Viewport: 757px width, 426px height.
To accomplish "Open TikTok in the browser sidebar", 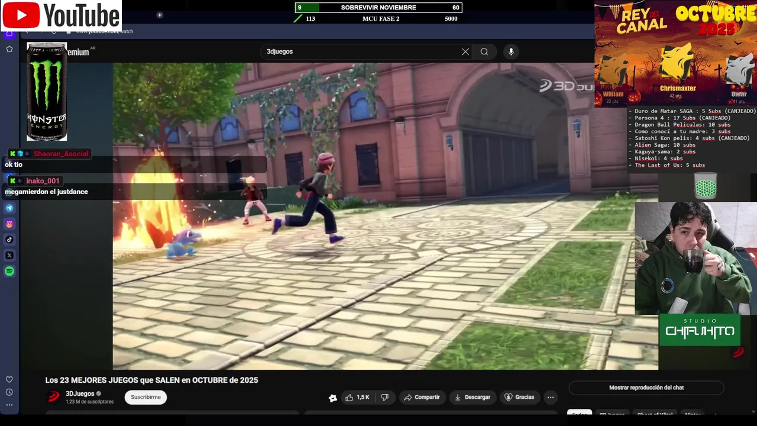I will [9, 240].
